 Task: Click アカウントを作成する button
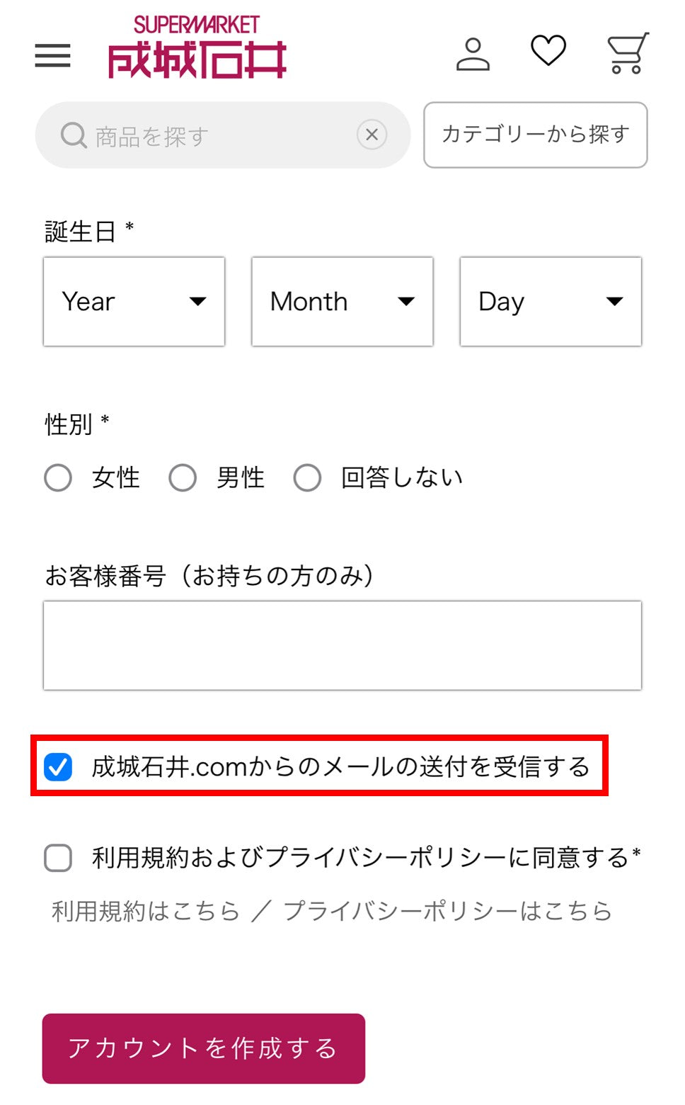click(x=204, y=1048)
